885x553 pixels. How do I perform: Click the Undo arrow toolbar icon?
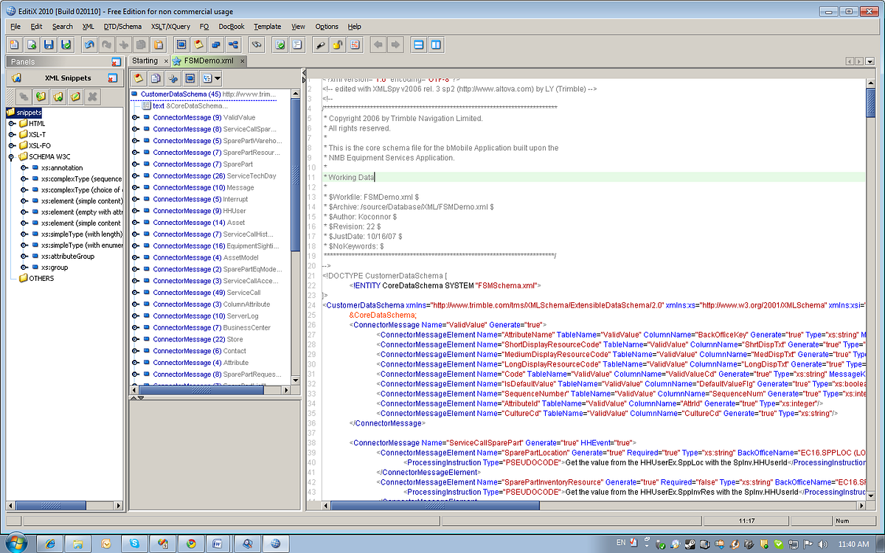point(89,45)
